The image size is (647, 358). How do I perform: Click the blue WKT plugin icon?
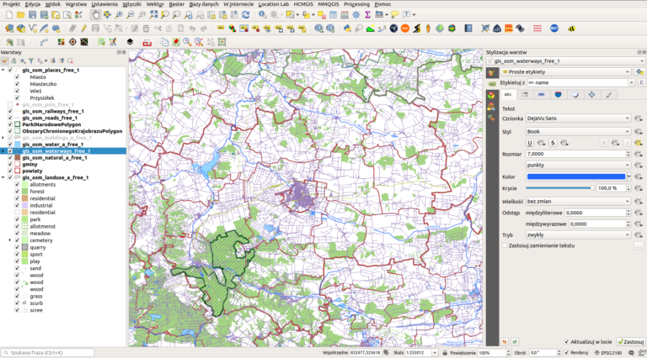[554, 29]
